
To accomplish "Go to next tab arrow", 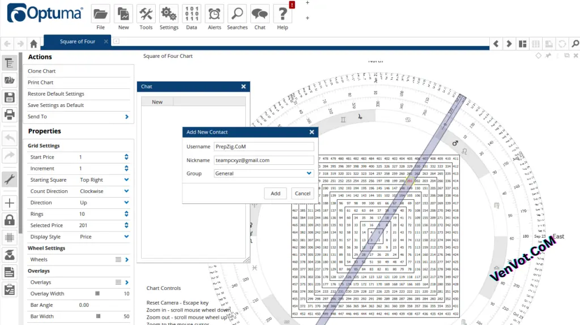I will 509,44.
